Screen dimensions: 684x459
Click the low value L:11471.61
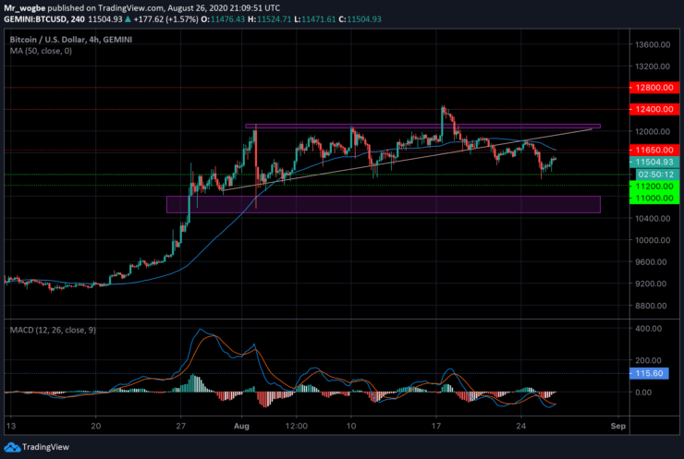click(314, 19)
